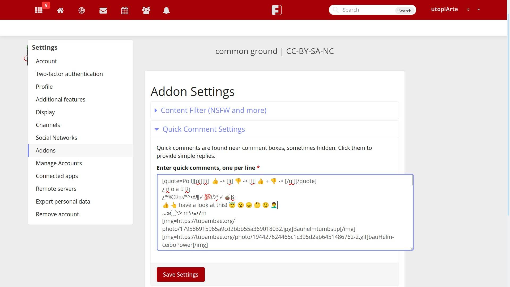Collapse Quick Comment Settings section

point(203,129)
